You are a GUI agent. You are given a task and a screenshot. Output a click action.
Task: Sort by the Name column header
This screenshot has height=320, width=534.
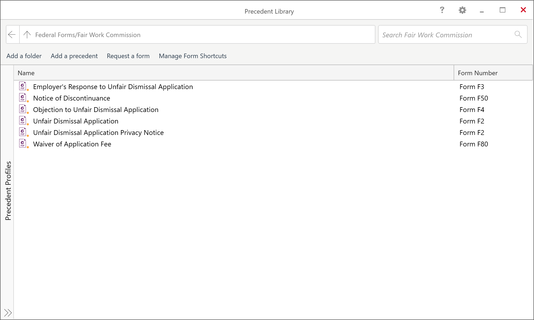click(234, 73)
